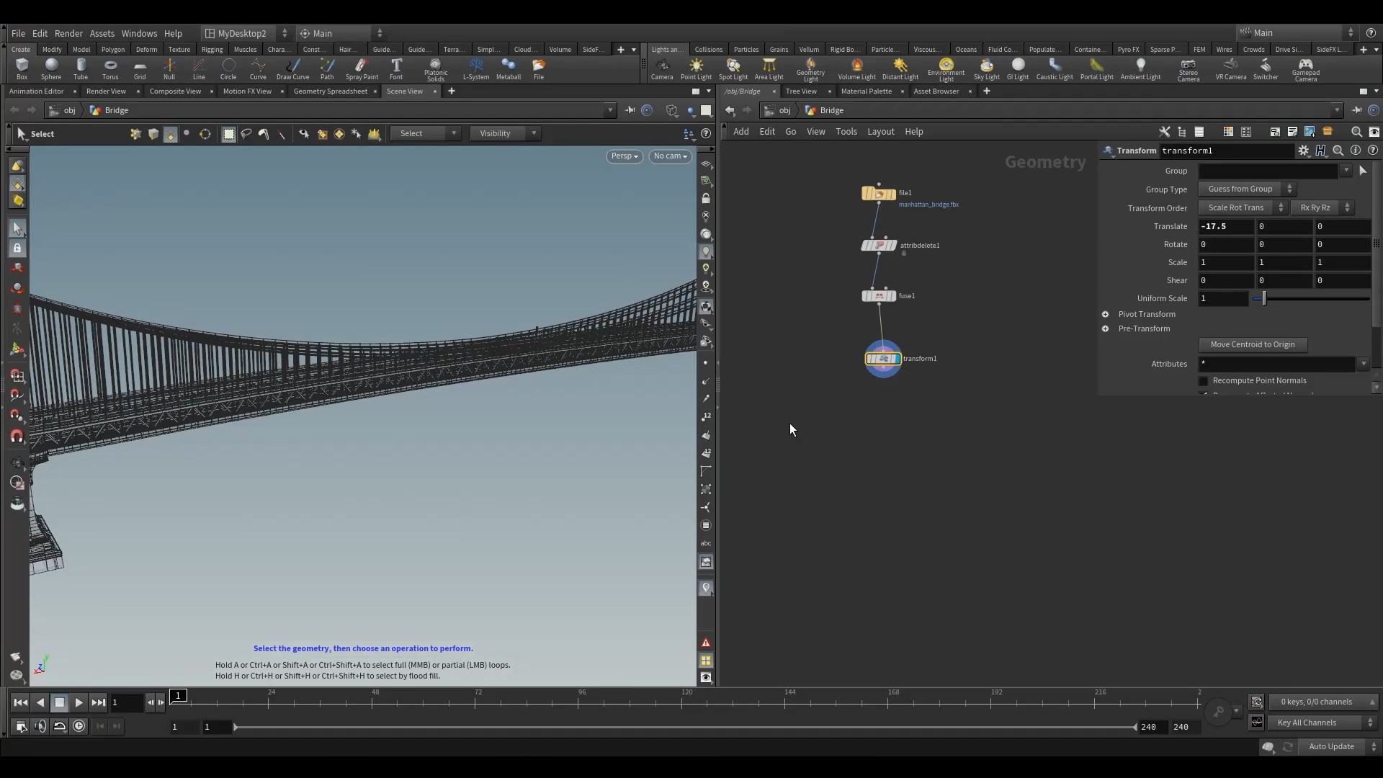Add a Platonic Solids object
1383x778 pixels.
coord(436,69)
